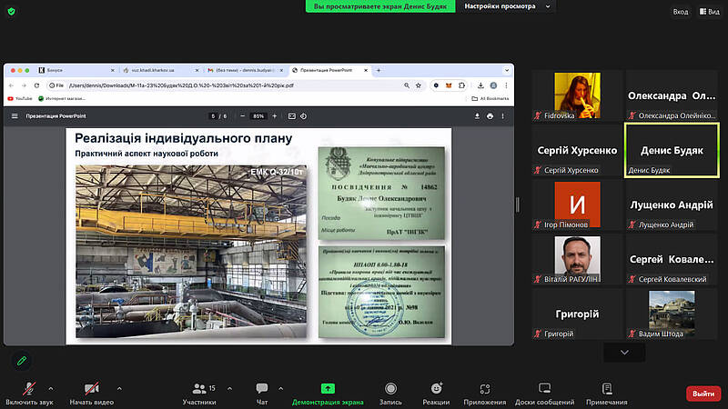Select Денис Будяк participant tile
The height and width of the screenshot is (409, 728).
[x=672, y=150]
